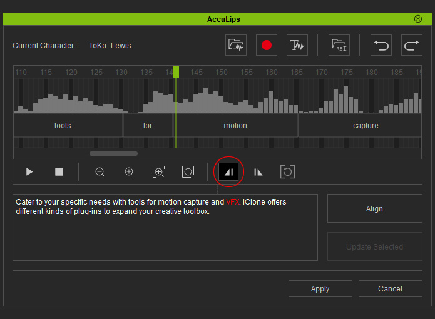Zoom in the timeline
Image resolution: width=435 pixels, height=319 pixels.
129,171
